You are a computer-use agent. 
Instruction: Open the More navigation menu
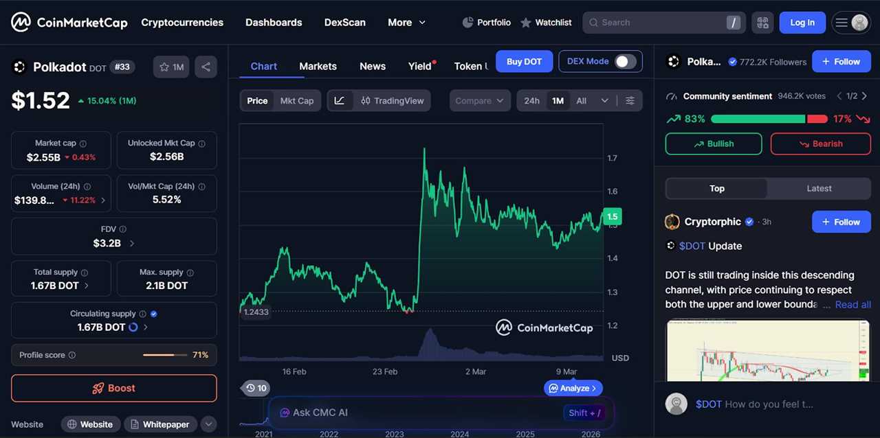click(x=406, y=22)
